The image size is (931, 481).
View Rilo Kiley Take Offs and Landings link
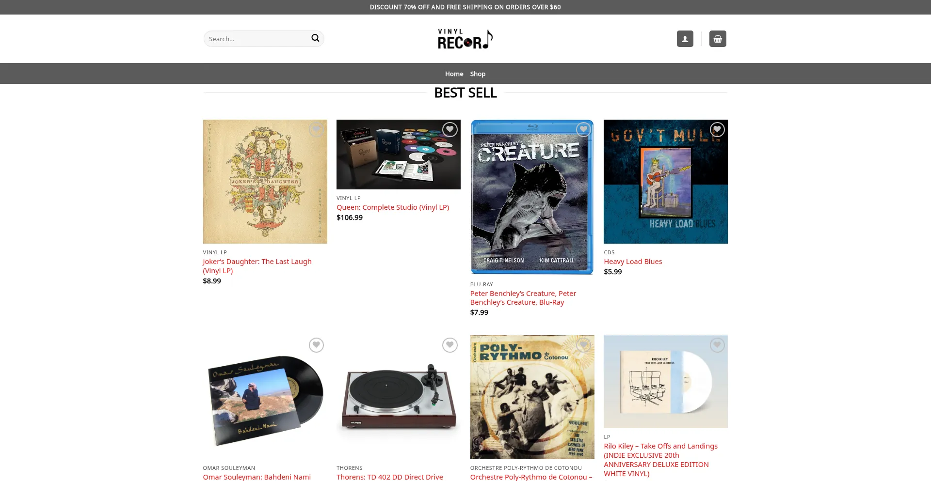tap(660, 460)
